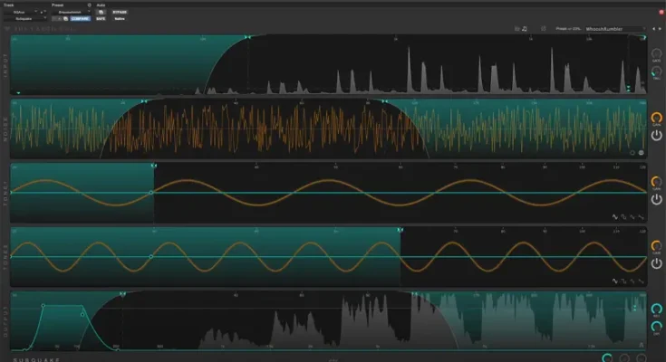The height and width of the screenshot is (362, 666).
Task: Toggle noise section power button
Action: [x=657, y=136]
